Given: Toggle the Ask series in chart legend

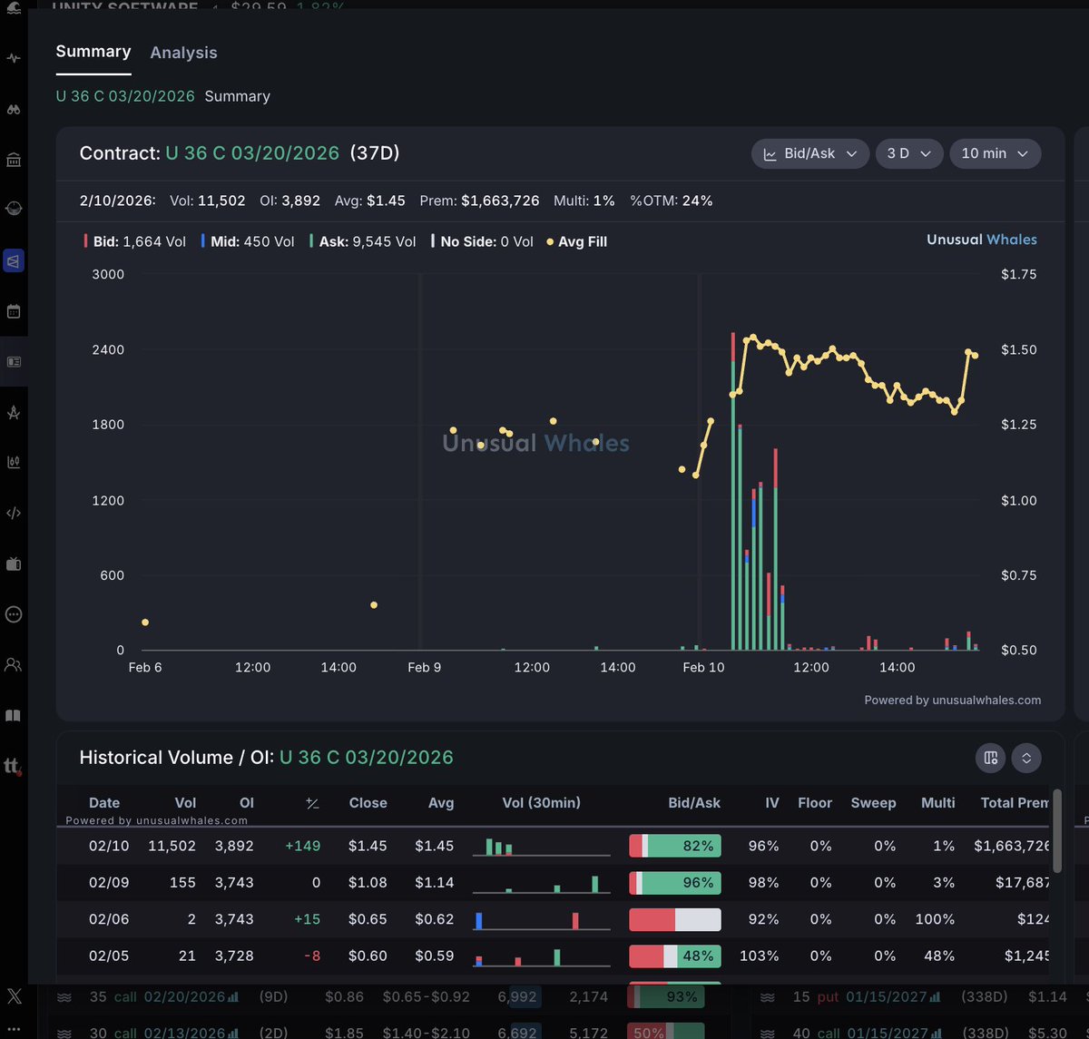Looking at the screenshot, I should pyautogui.click(x=363, y=241).
